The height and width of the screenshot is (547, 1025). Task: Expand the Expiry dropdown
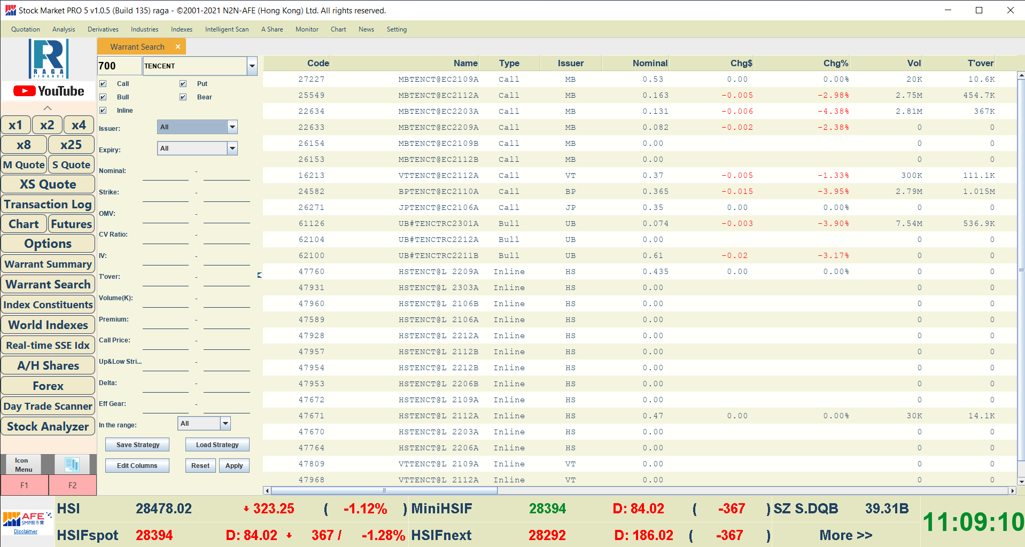pyautogui.click(x=232, y=149)
